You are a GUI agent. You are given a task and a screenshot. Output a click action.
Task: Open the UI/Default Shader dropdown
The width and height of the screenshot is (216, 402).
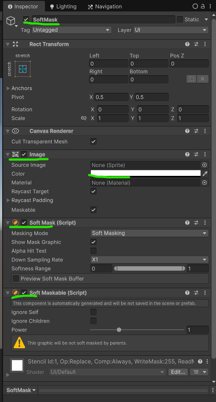[108, 372]
